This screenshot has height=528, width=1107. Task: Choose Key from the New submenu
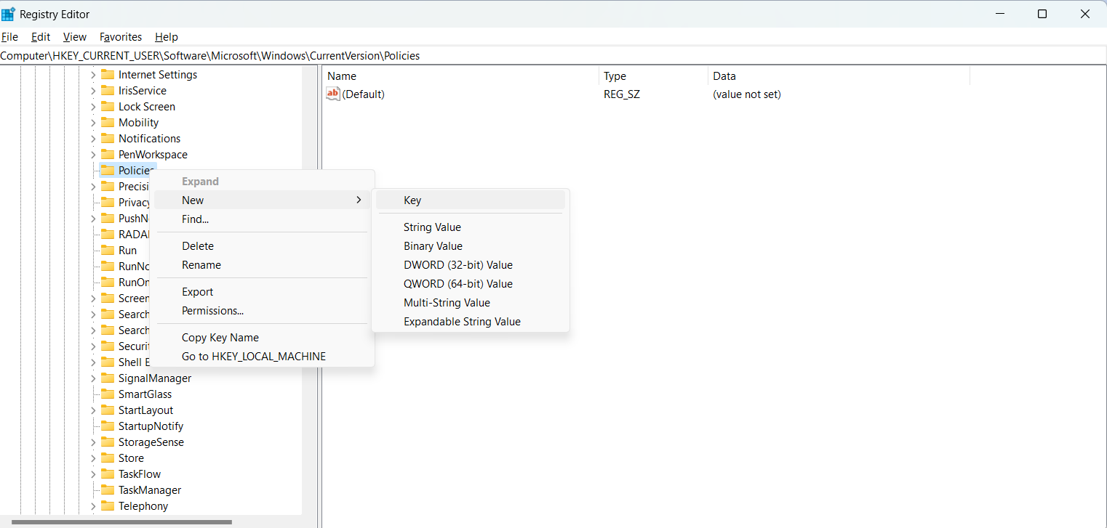[412, 200]
